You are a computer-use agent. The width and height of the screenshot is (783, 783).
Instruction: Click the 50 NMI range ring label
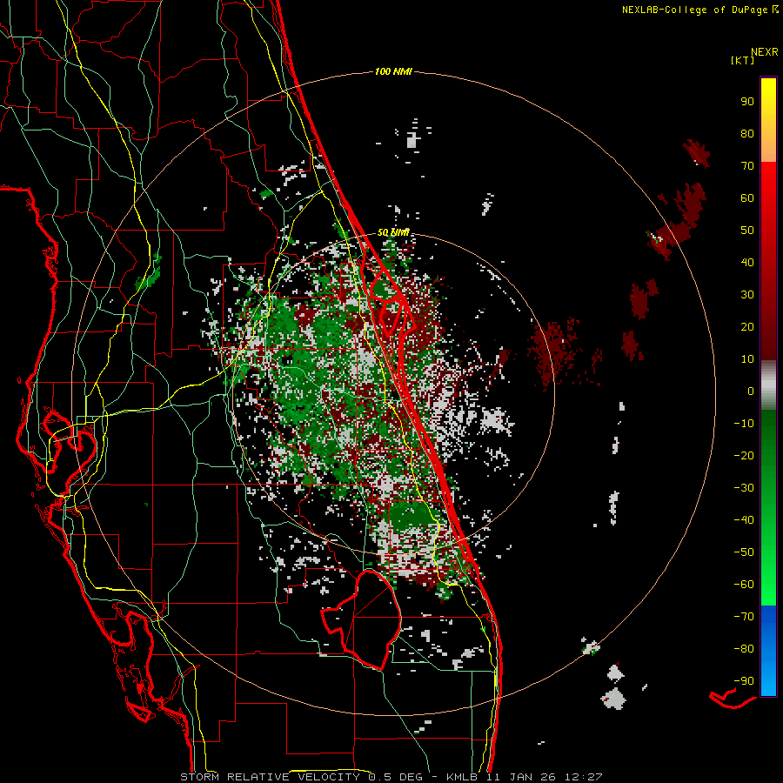(x=393, y=232)
